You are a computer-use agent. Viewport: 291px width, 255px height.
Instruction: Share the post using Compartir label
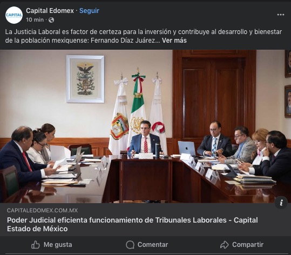coord(248,245)
